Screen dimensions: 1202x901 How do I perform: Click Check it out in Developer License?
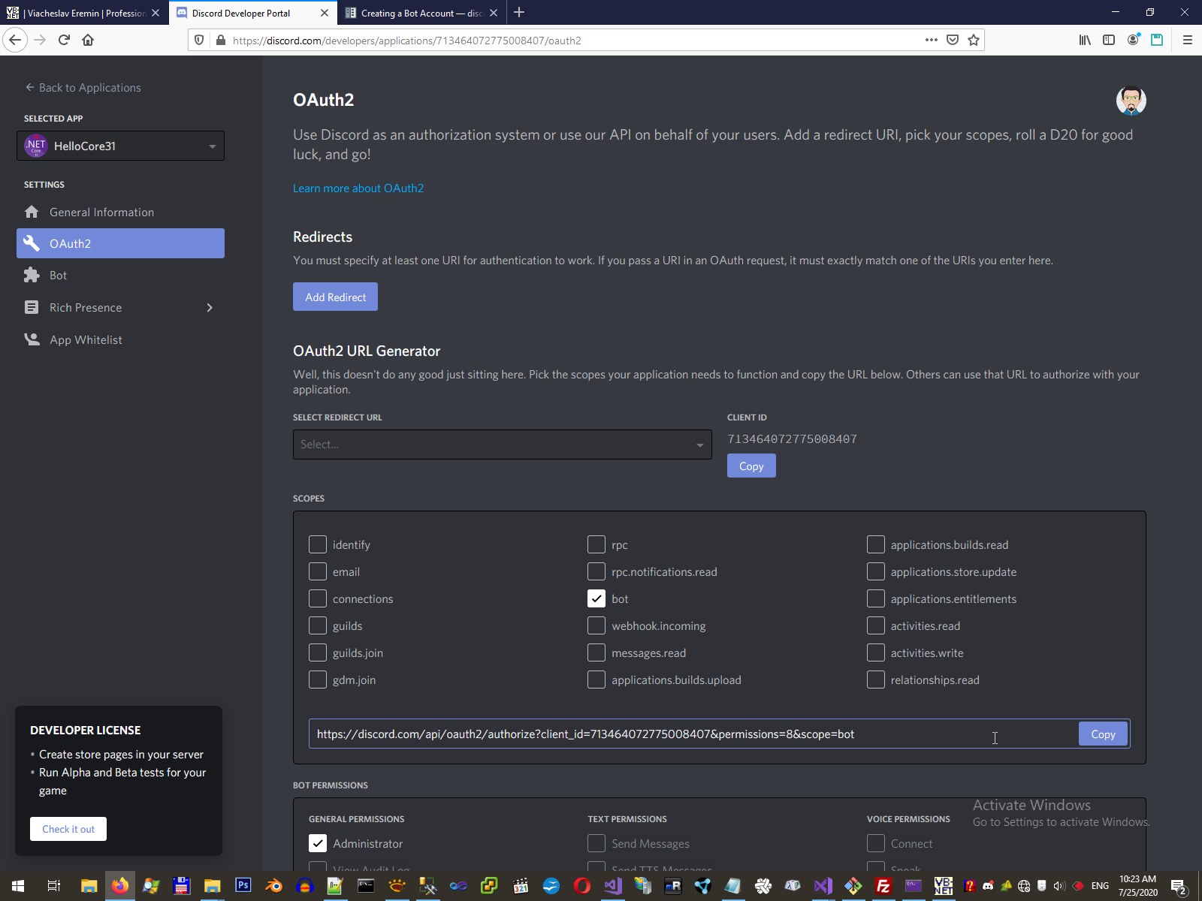(x=68, y=829)
